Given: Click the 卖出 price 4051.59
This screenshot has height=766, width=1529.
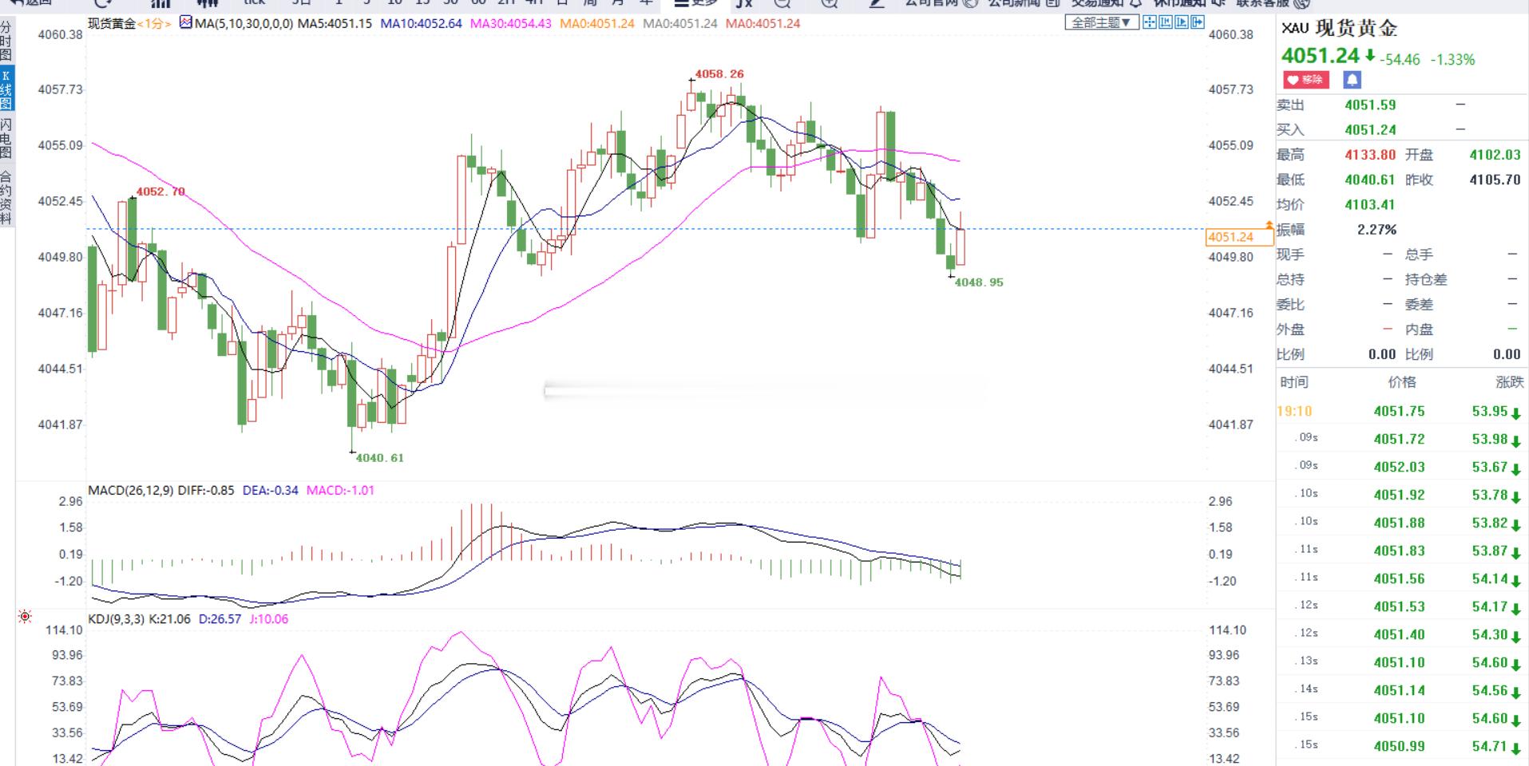Looking at the screenshot, I should (1370, 105).
